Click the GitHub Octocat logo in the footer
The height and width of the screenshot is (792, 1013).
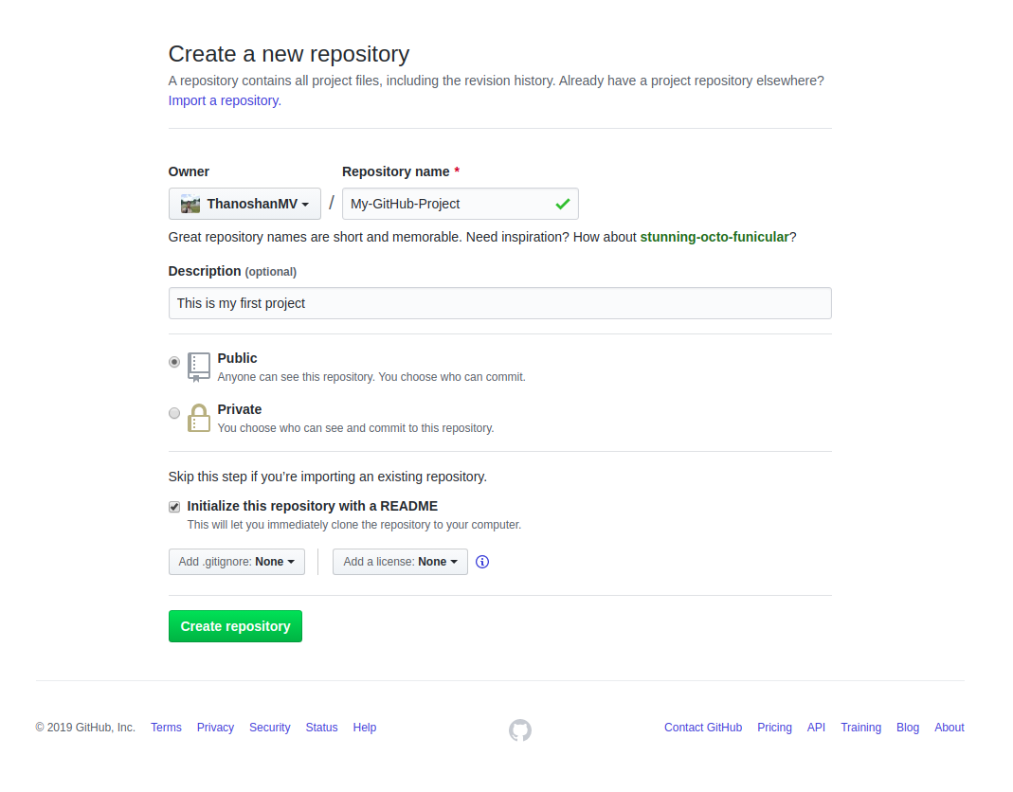[519, 729]
